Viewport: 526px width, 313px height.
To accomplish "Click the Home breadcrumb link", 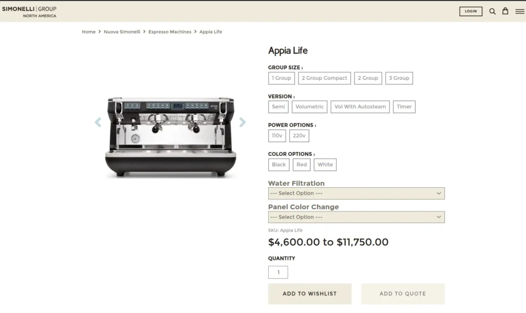I will click(x=88, y=32).
